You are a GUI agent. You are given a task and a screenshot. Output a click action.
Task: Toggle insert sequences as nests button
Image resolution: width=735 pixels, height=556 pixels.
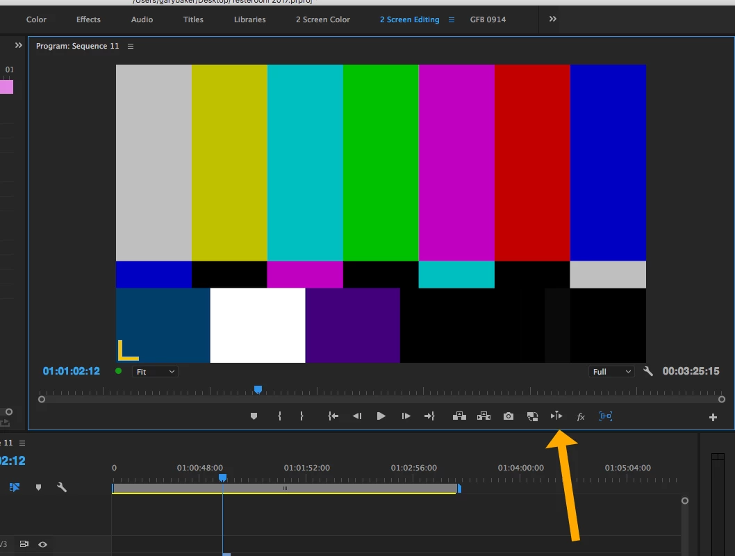click(x=15, y=488)
